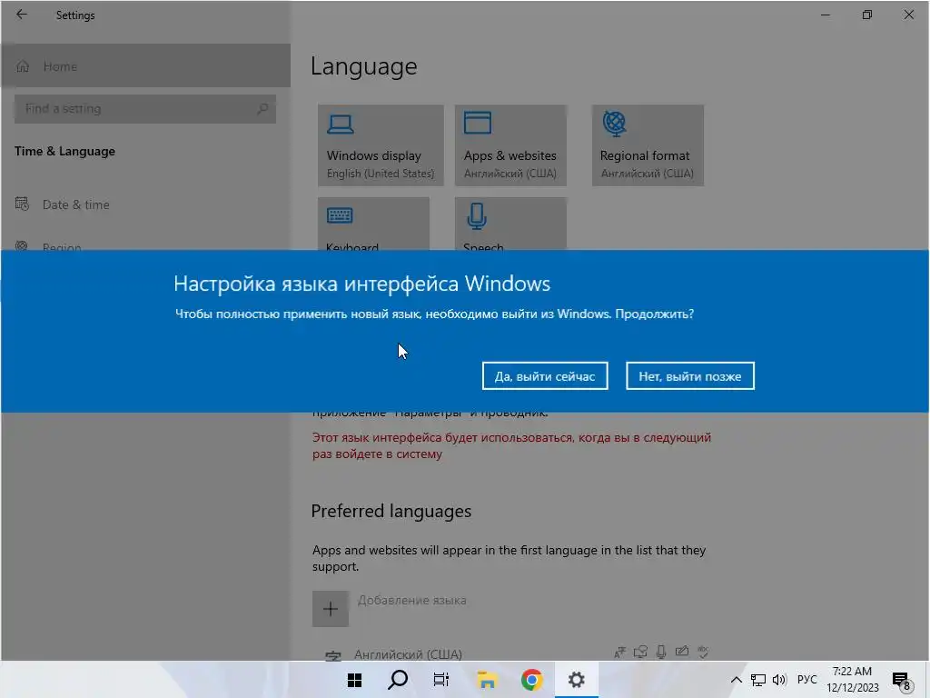The height and width of the screenshot is (698, 930).
Task: Focus the Find a setting search box
Action: pyautogui.click(x=145, y=109)
